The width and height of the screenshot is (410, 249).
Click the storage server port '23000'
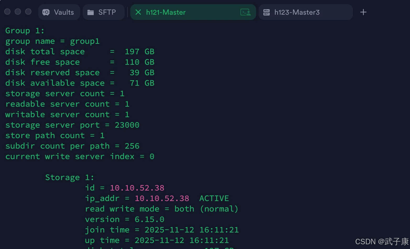pyautogui.click(x=127, y=125)
